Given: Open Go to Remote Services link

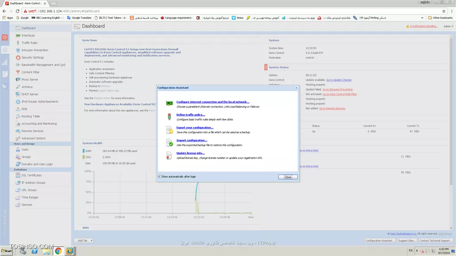Looking at the screenshot, I should [x=332, y=108].
